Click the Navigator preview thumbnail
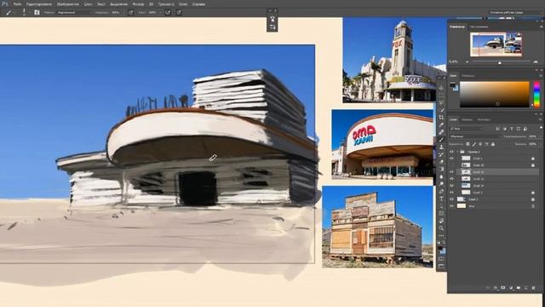Screen dimensions: 545x307 tap(496, 44)
